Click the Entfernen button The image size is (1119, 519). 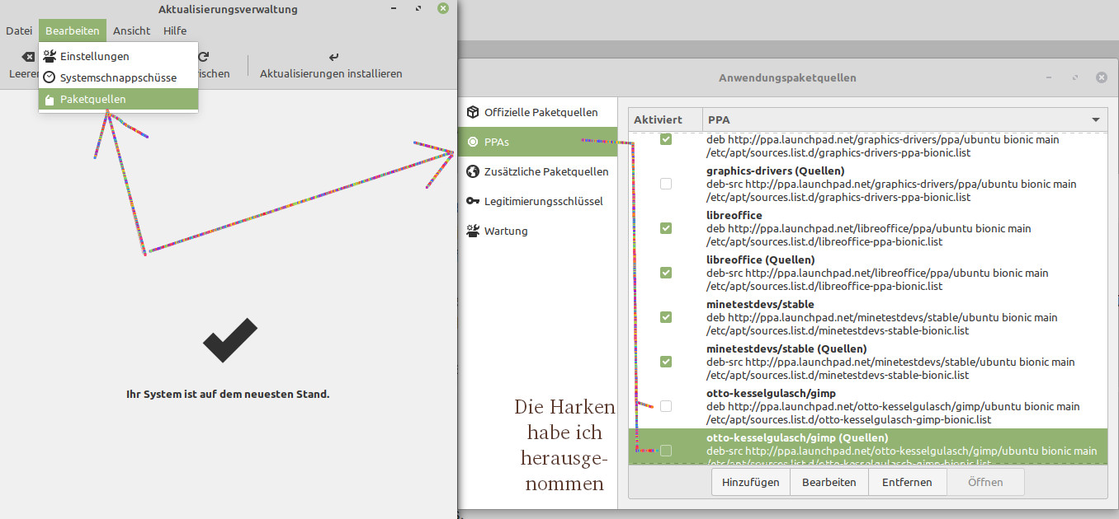907,482
